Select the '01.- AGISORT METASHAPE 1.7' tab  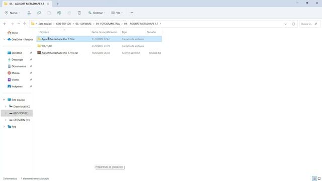click(x=27, y=4)
